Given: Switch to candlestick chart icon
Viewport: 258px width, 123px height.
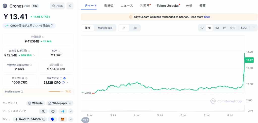Looking at the screenshot, I should (135, 28).
